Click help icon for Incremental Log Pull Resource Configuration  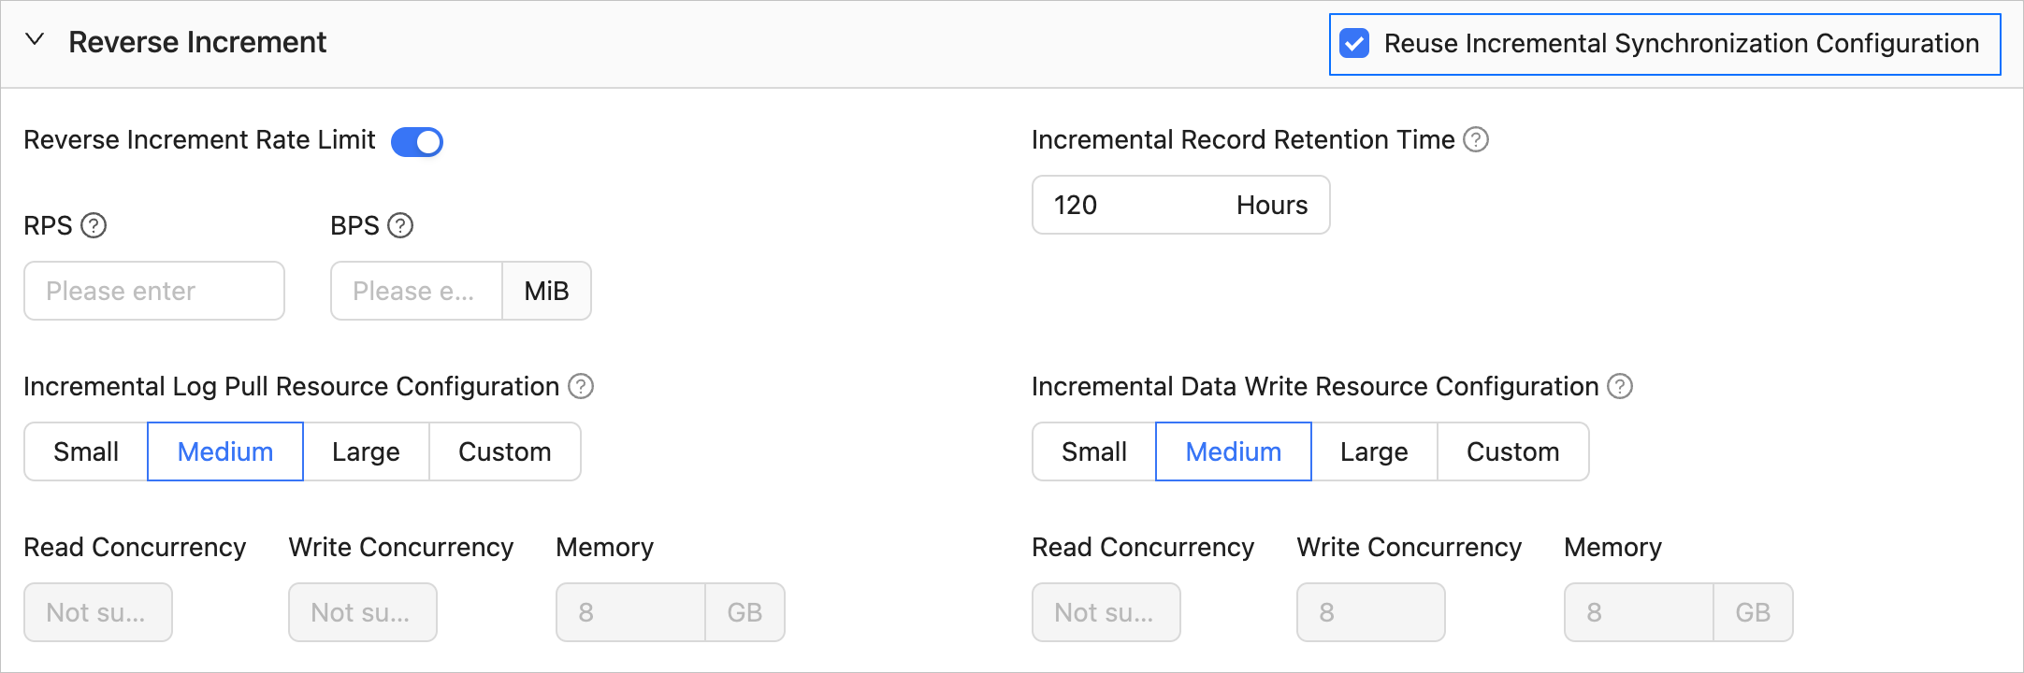point(581,386)
